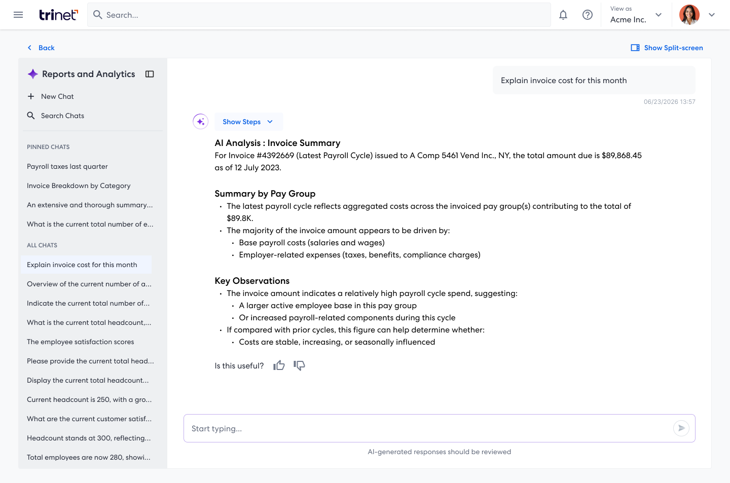
Task: Click the AI assistant sparkle avatar
Action: (x=201, y=122)
